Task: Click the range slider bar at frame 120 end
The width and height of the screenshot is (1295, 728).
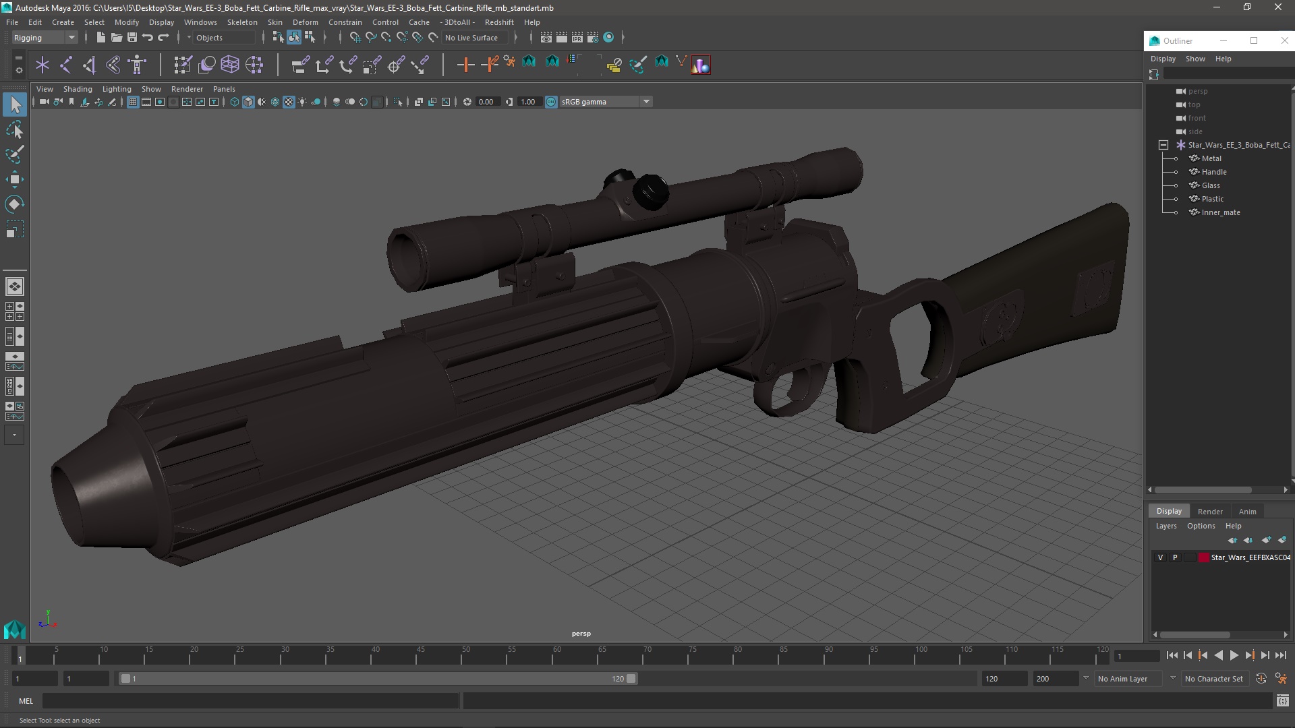Action: pos(631,679)
